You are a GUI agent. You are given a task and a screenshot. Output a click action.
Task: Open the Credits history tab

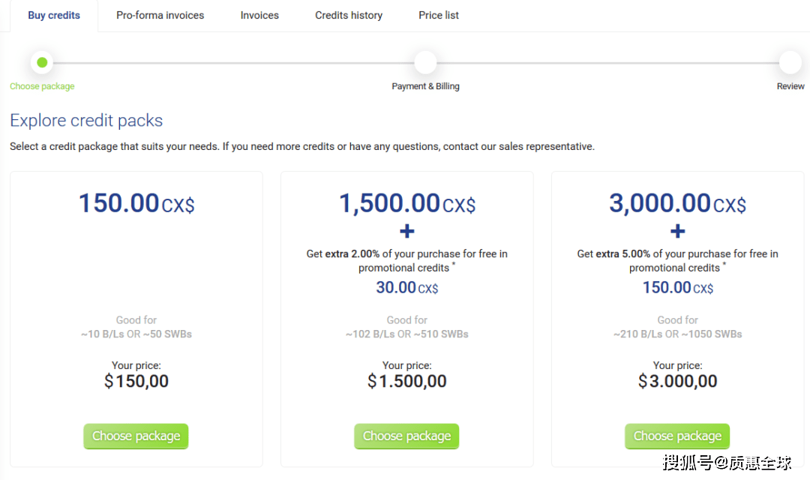349,15
